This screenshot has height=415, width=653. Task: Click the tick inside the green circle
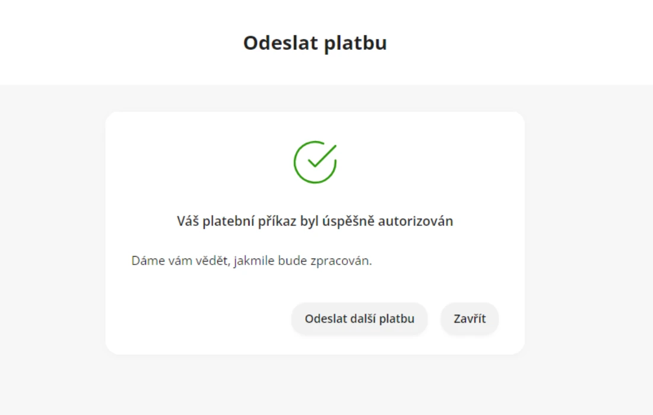click(x=322, y=157)
